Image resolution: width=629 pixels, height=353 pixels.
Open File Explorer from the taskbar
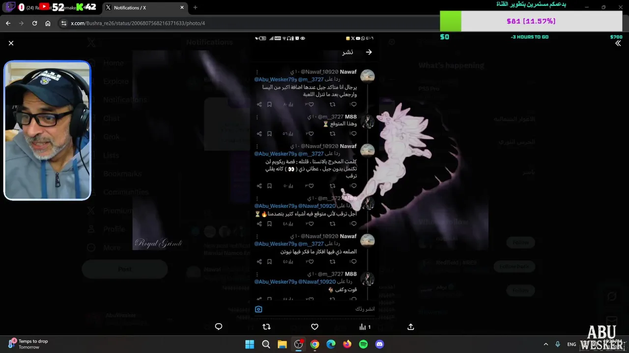(x=282, y=344)
